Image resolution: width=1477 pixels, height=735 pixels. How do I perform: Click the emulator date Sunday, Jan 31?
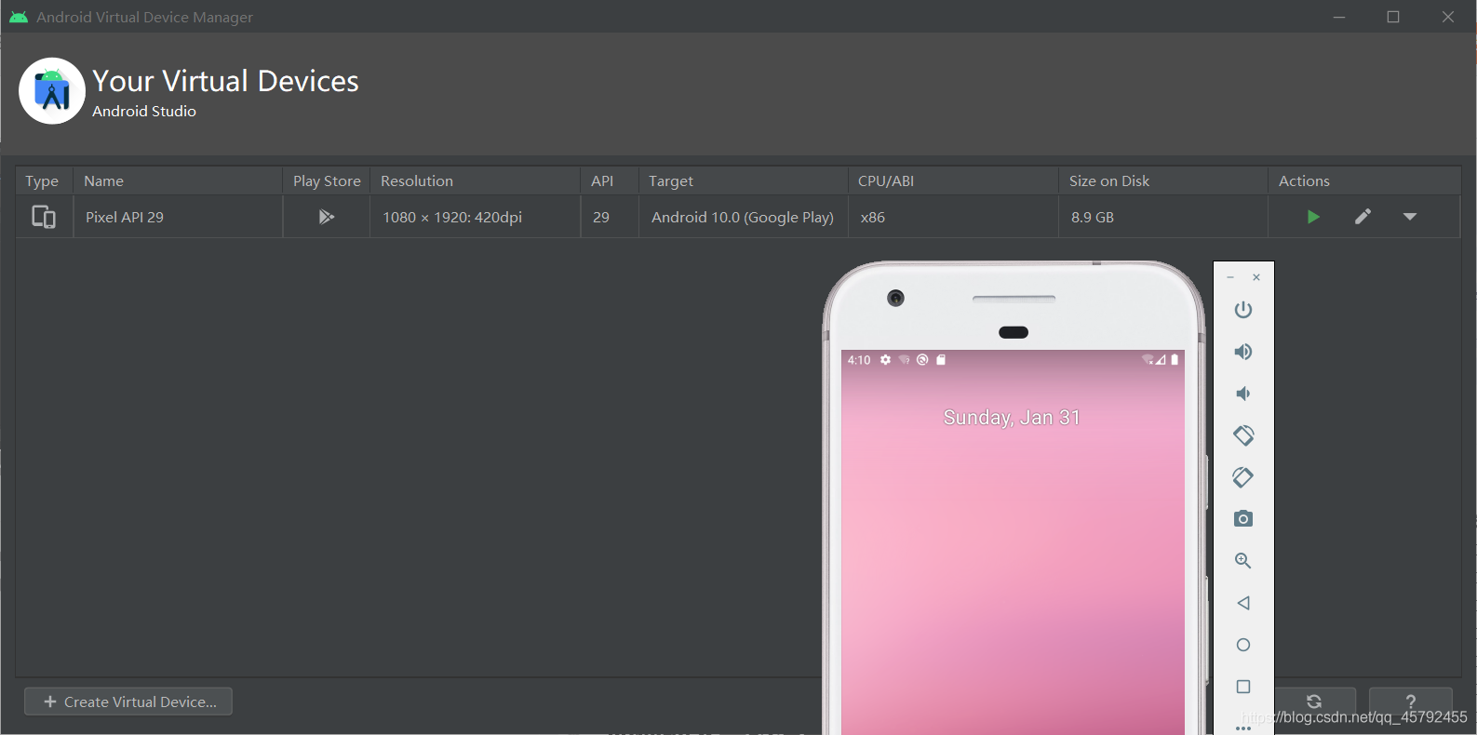tap(1012, 418)
